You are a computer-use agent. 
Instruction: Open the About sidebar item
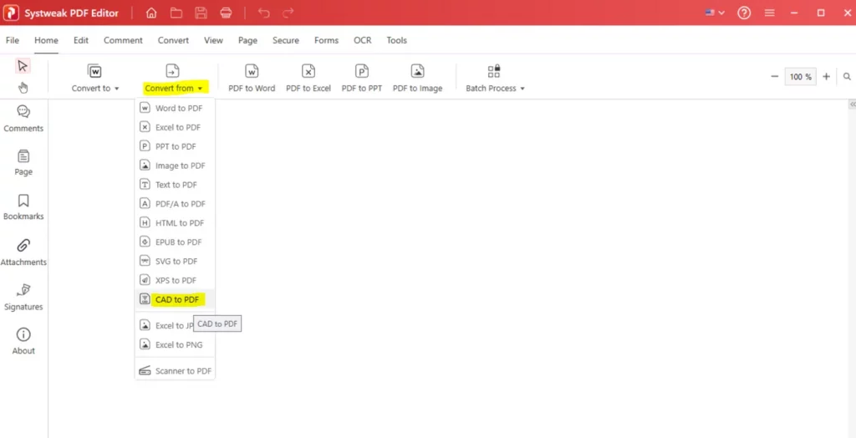[23, 341]
